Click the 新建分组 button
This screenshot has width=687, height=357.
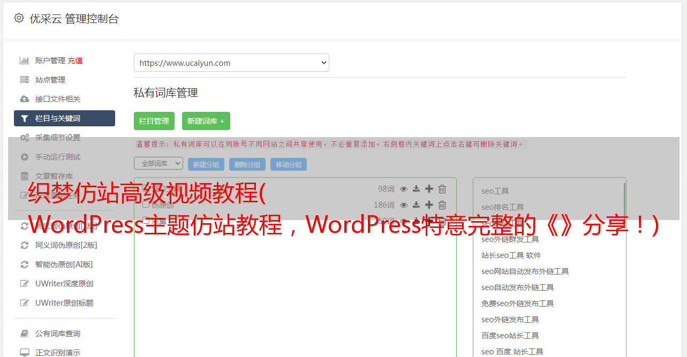point(206,164)
